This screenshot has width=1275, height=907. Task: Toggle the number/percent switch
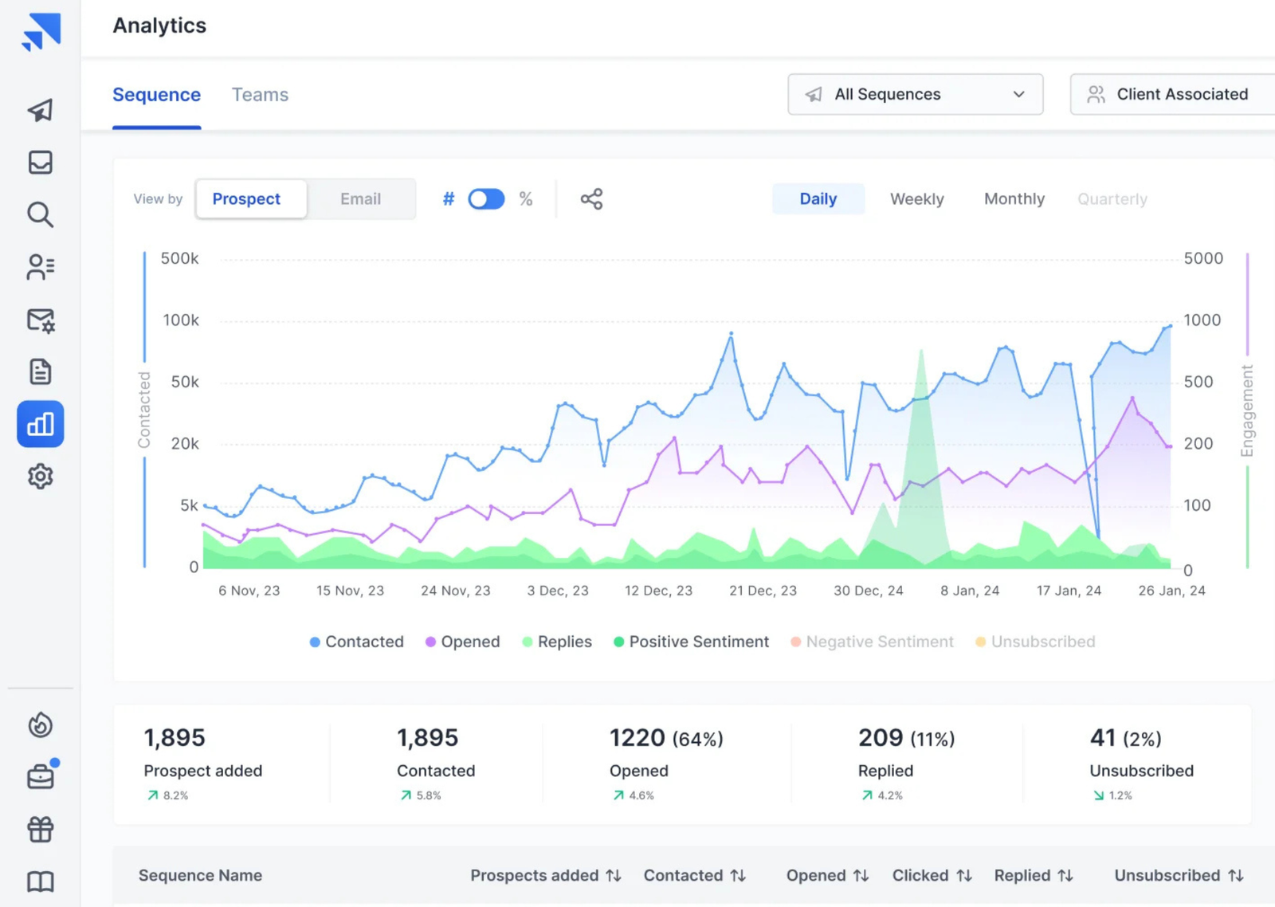(x=486, y=199)
